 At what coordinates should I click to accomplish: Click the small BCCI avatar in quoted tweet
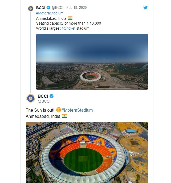31,8
